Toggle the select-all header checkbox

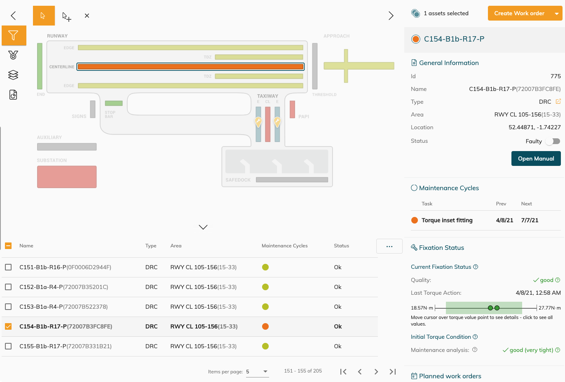coord(8,246)
